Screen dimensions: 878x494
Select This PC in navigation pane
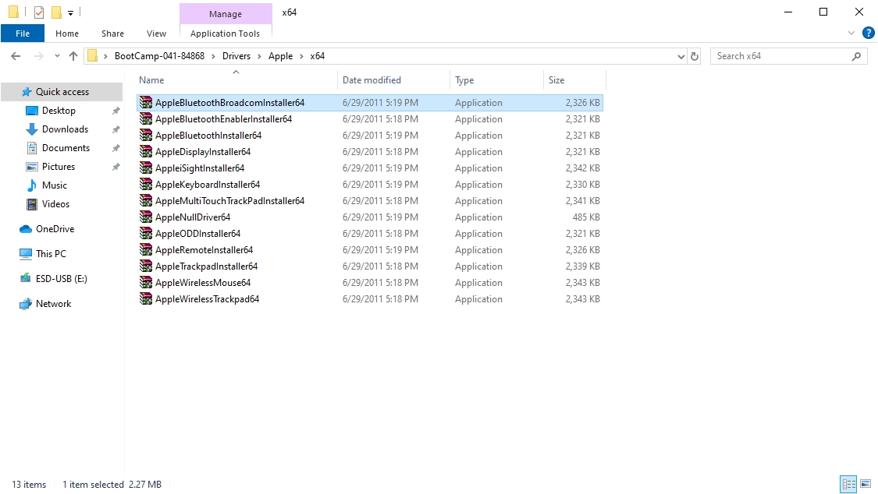coord(51,254)
